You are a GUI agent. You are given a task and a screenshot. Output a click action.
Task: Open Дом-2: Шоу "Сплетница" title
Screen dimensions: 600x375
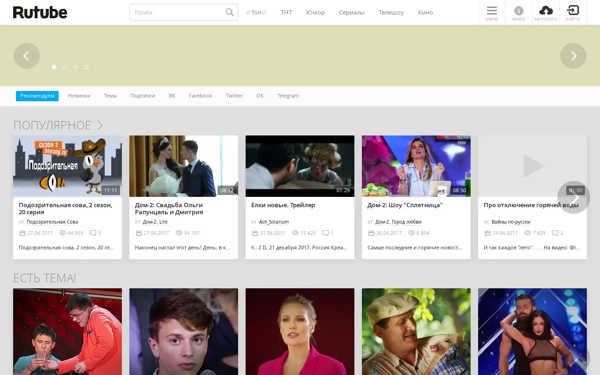click(x=405, y=205)
